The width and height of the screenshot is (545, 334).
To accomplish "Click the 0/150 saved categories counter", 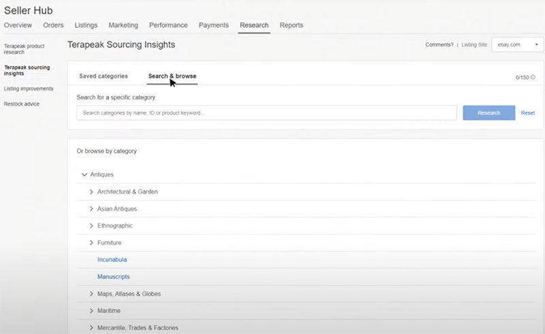I will pyautogui.click(x=522, y=77).
